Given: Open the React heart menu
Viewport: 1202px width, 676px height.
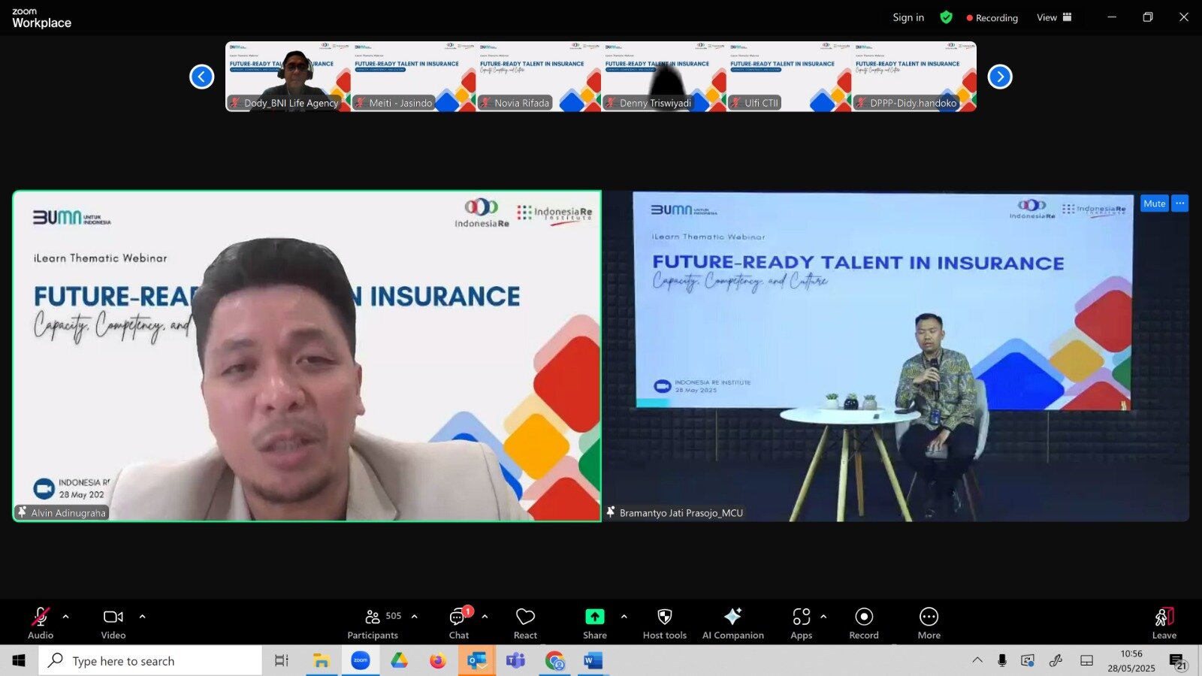Looking at the screenshot, I should pos(525,623).
